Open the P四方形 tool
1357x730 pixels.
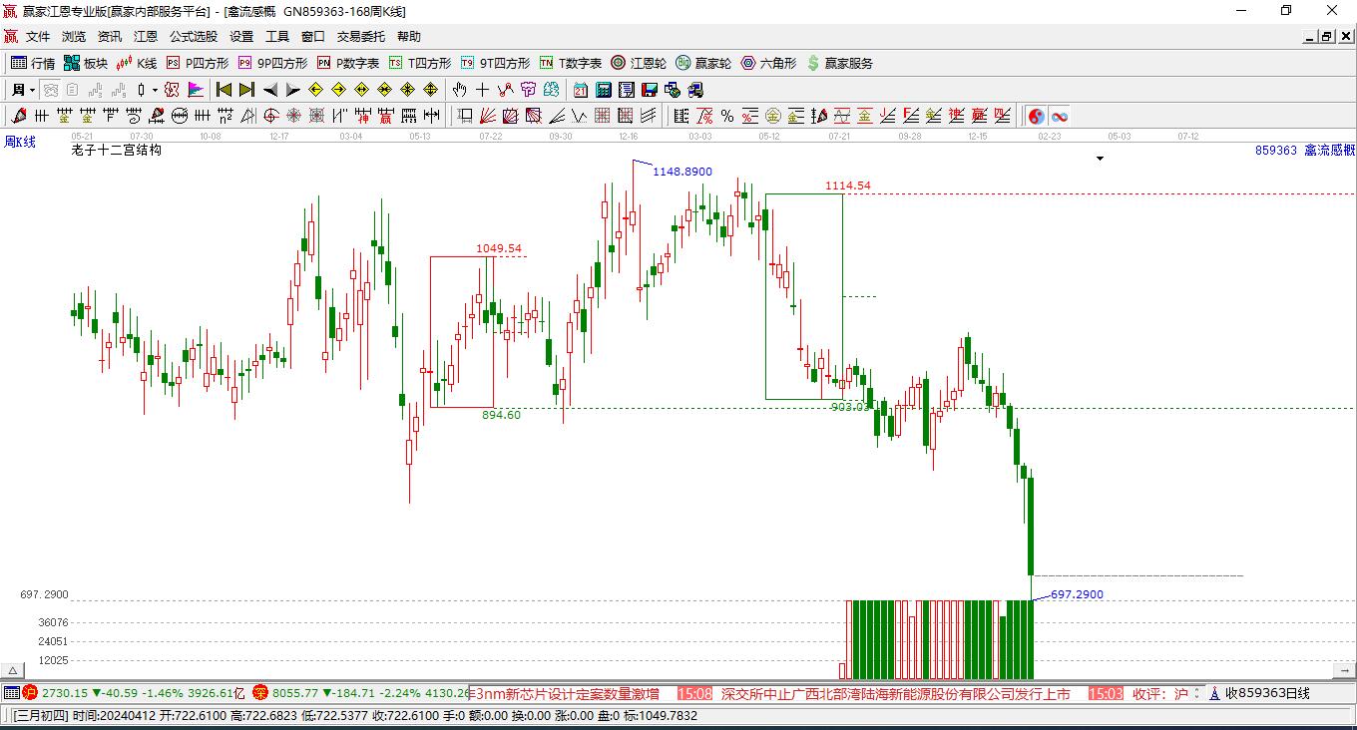pyautogui.click(x=198, y=63)
